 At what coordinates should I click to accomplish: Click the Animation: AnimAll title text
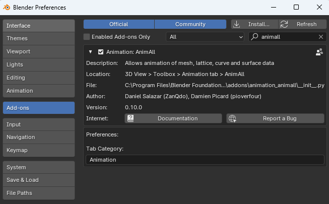(x=130, y=52)
